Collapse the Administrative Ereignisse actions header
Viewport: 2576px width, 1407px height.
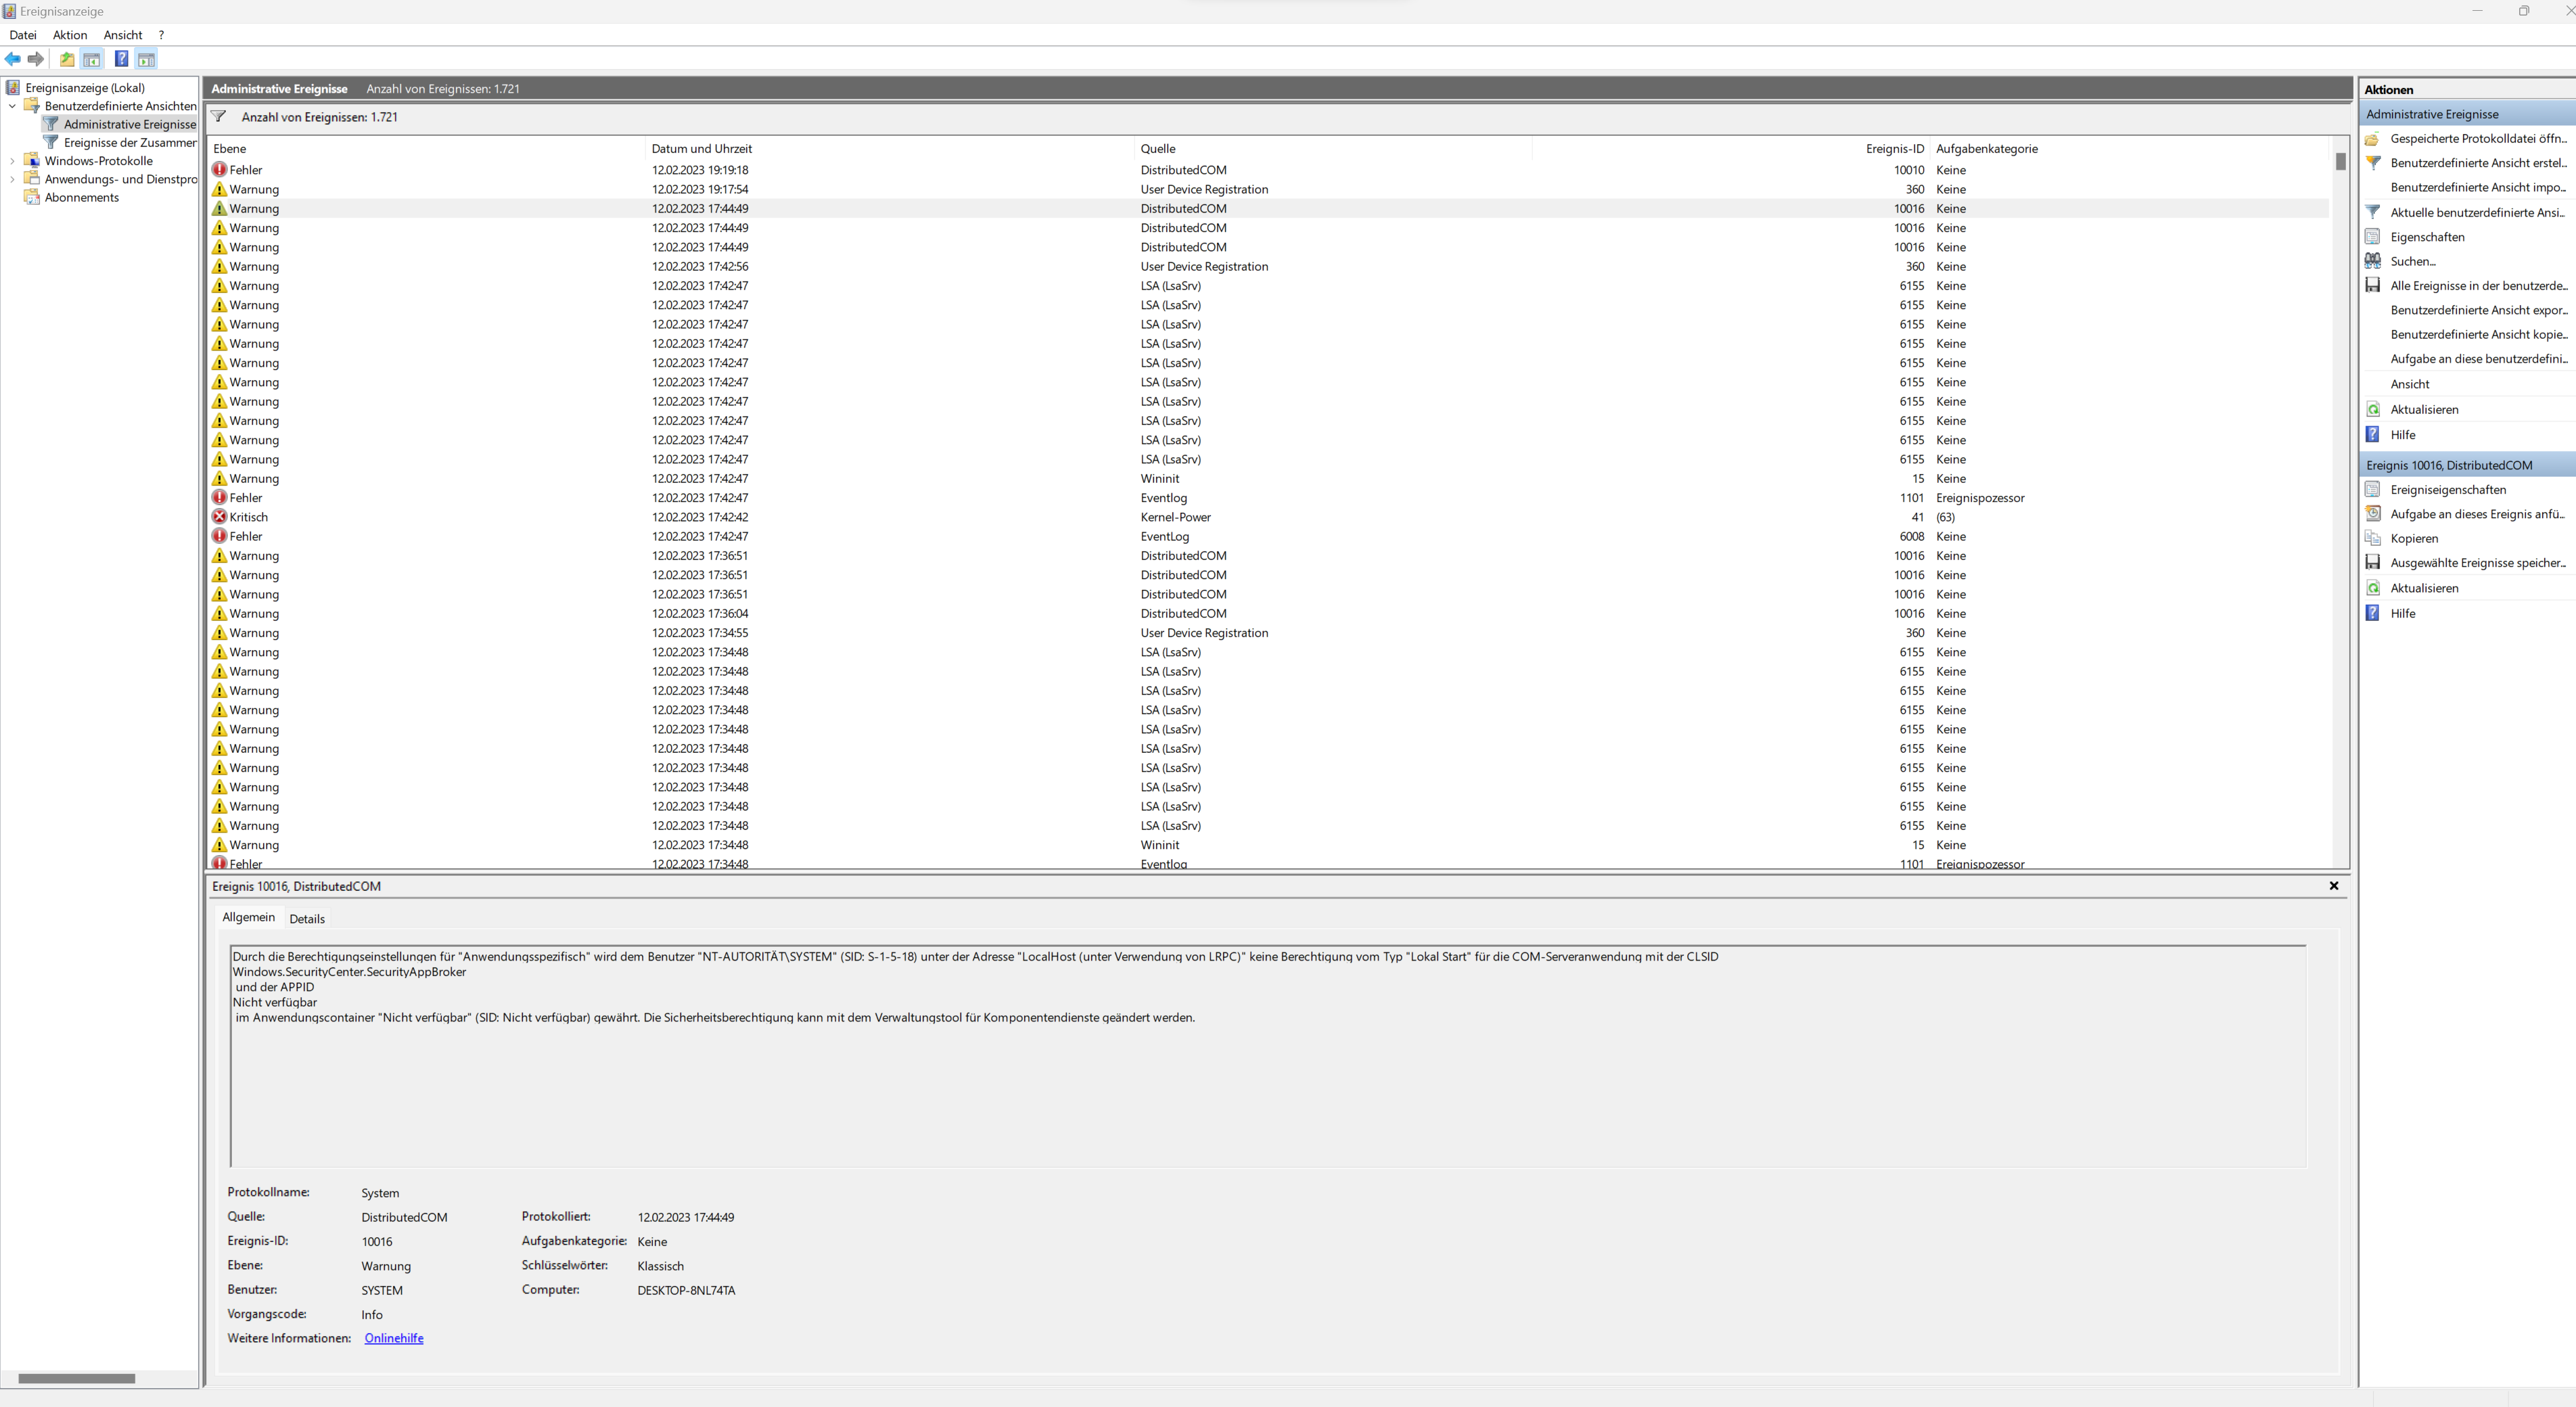(x=2468, y=114)
